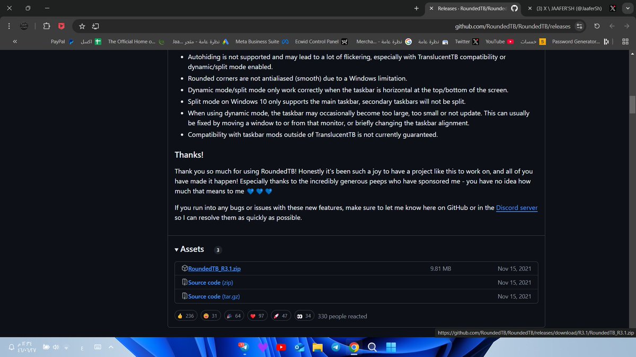Open the Password Generator bookmark
Viewport: 636px width, 357px height.
[x=581, y=42]
